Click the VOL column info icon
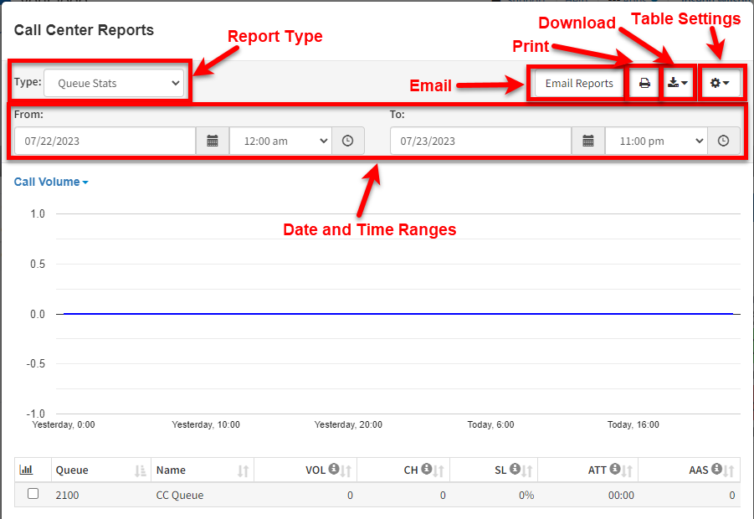The height and width of the screenshot is (519, 754). coord(334,469)
